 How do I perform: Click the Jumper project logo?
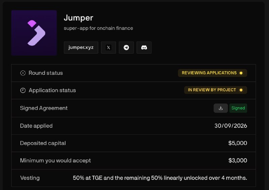point(34,33)
